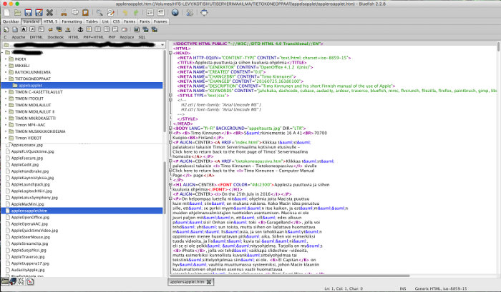Unindent the selected lines icon
The height and width of the screenshot is (292, 501).
(150, 13)
